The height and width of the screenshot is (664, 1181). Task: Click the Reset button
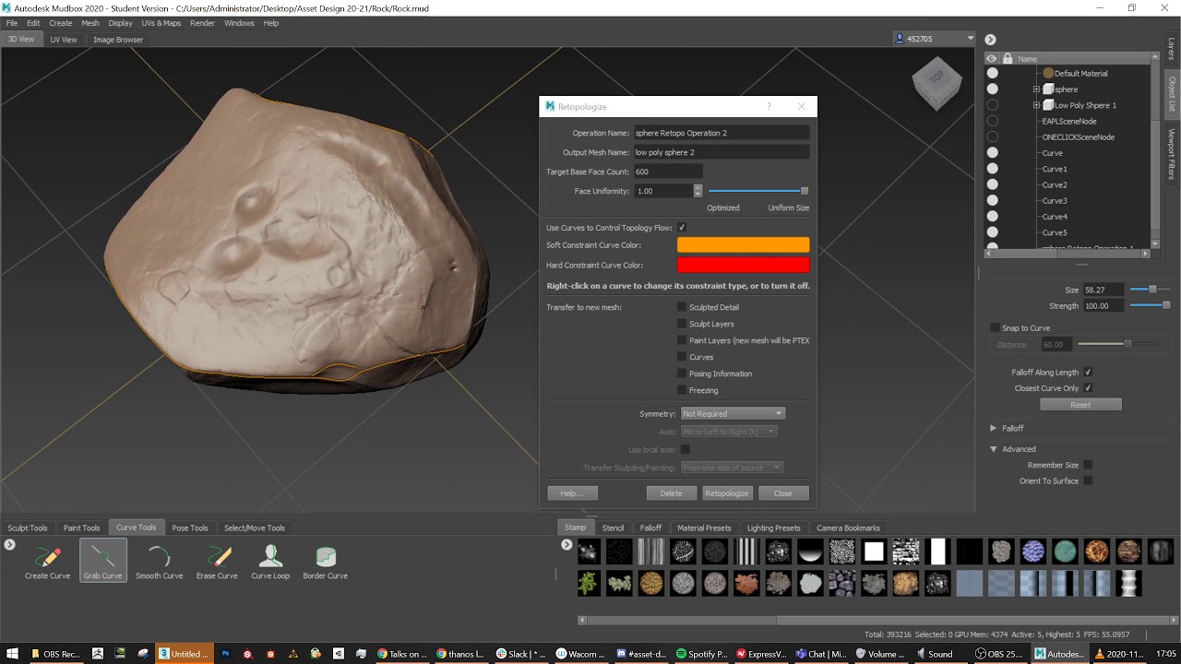click(1080, 405)
